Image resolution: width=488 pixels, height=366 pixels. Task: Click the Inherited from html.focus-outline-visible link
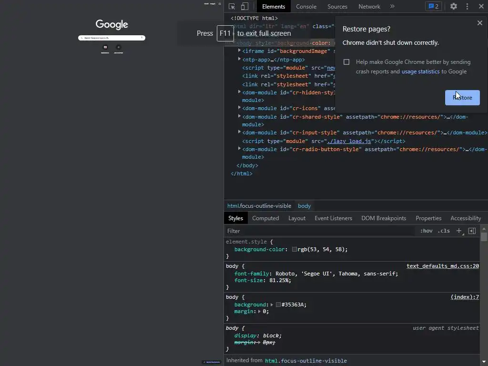point(305,361)
